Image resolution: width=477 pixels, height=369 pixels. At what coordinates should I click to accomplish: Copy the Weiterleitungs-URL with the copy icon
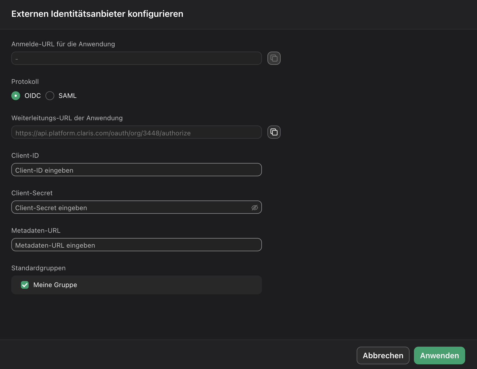click(274, 132)
